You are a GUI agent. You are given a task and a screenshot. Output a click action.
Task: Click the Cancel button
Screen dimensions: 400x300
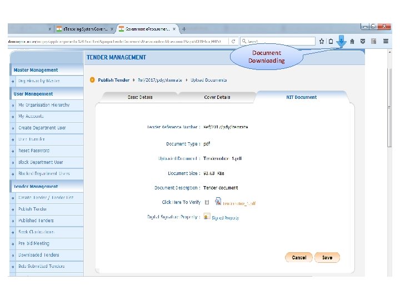pyautogui.click(x=299, y=257)
